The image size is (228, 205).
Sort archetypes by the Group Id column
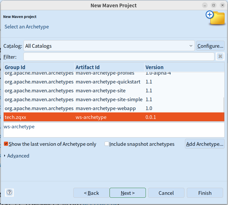(39, 67)
